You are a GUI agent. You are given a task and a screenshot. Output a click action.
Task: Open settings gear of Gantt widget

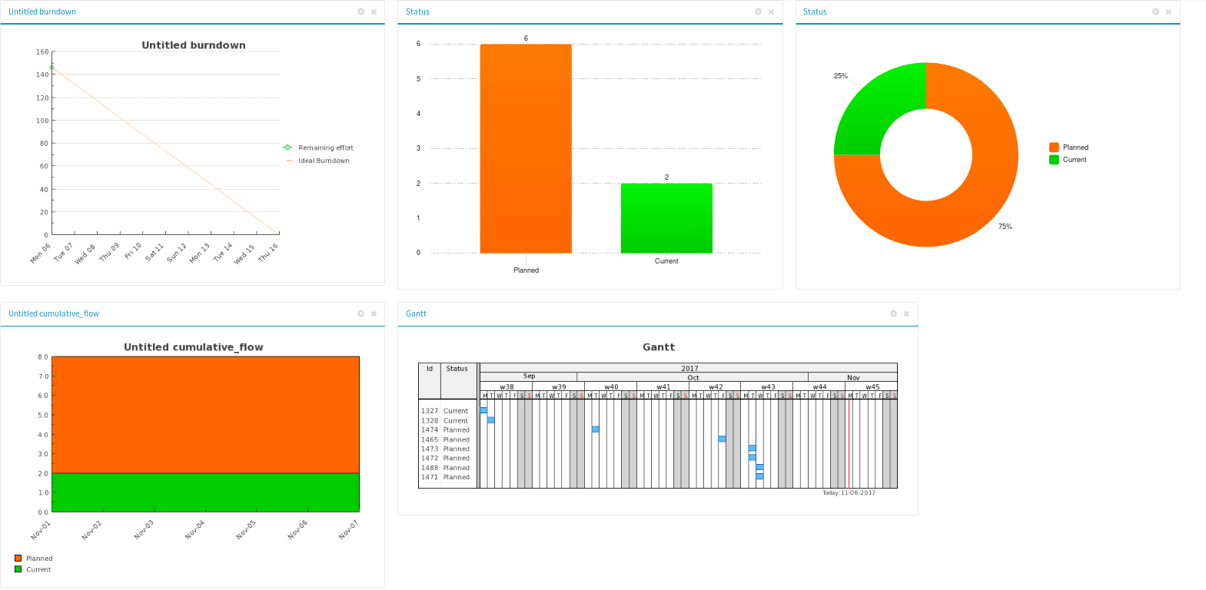click(893, 313)
